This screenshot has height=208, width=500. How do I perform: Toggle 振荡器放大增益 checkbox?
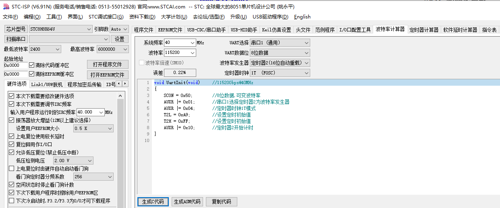click(11, 120)
